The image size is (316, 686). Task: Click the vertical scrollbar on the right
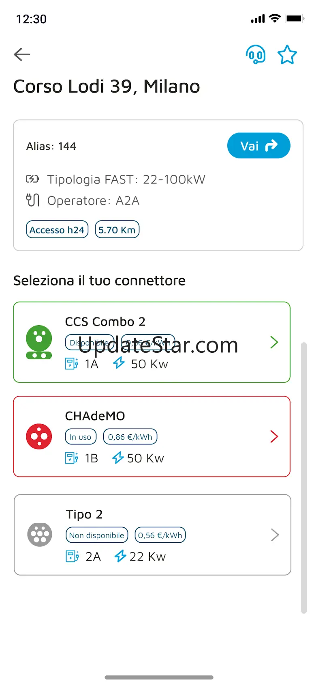click(304, 477)
